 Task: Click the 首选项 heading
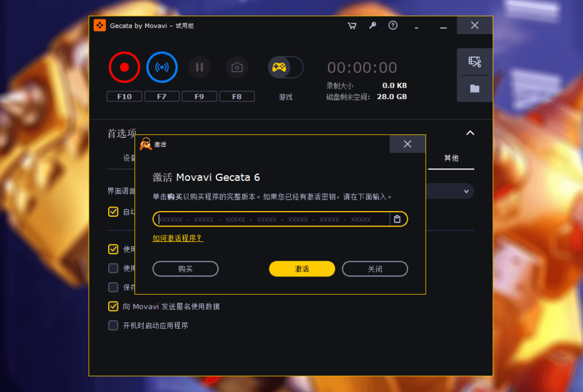click(x=122, y=133)
